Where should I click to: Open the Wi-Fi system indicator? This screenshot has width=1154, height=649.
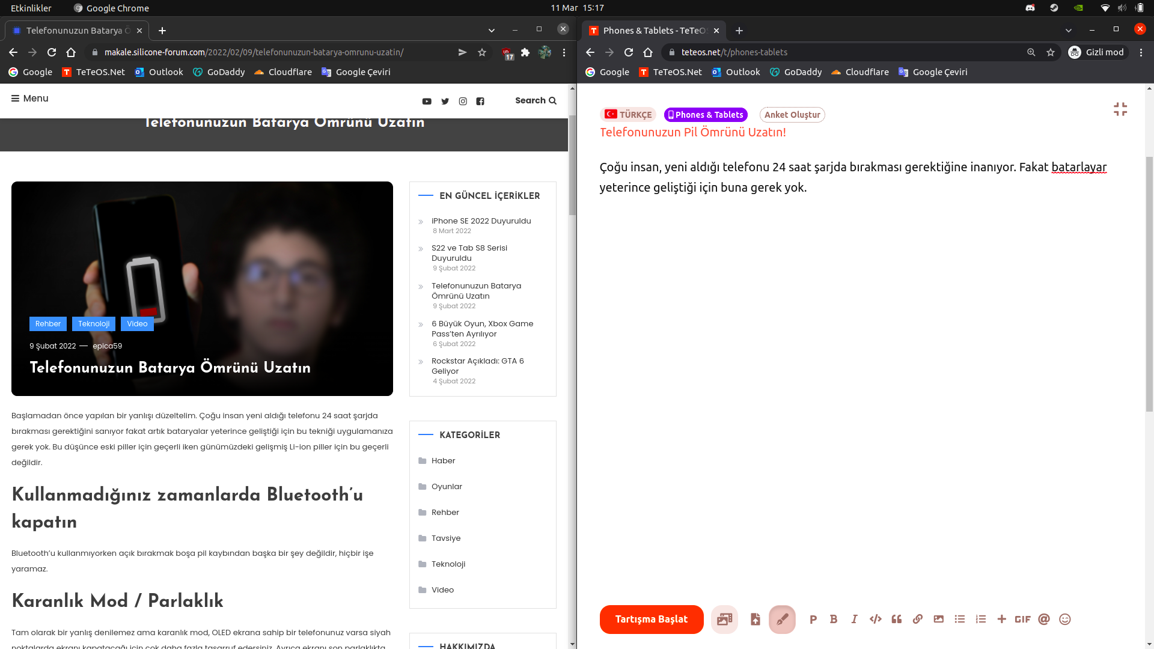point(1105,8)
